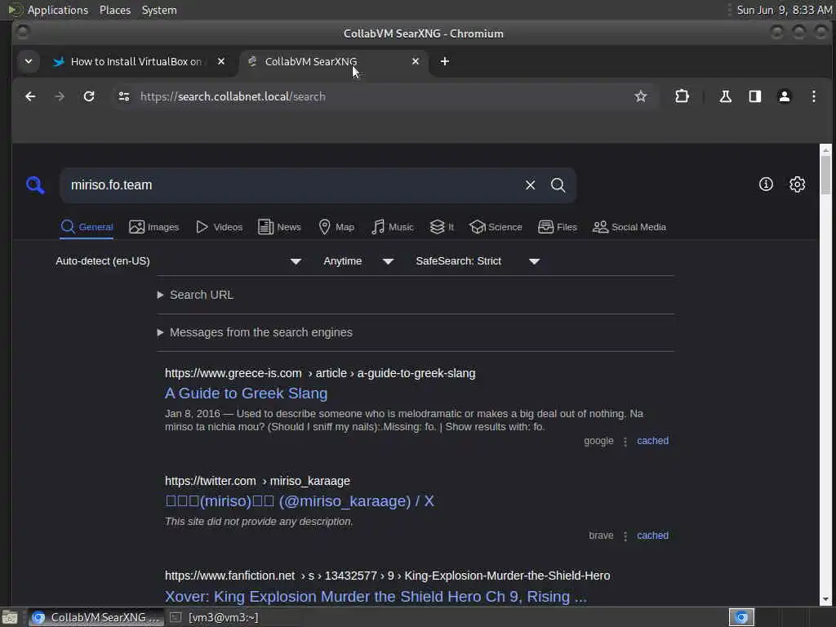836x627 pixels.
Task: Switch to How to Install VirtualBox tab
Action: pyautogui.click(x=136, y=62)
